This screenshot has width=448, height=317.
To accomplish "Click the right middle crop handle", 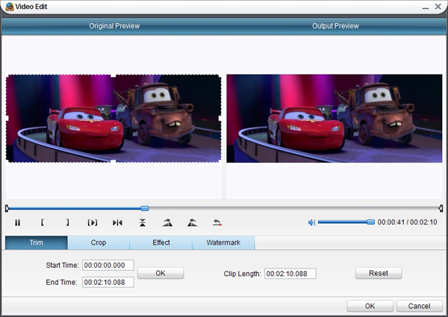I will [x=220, y=118].
